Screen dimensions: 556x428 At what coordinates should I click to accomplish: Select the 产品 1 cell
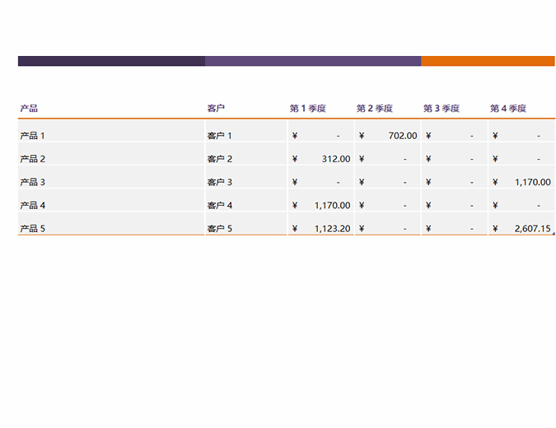tap(33, 136)
